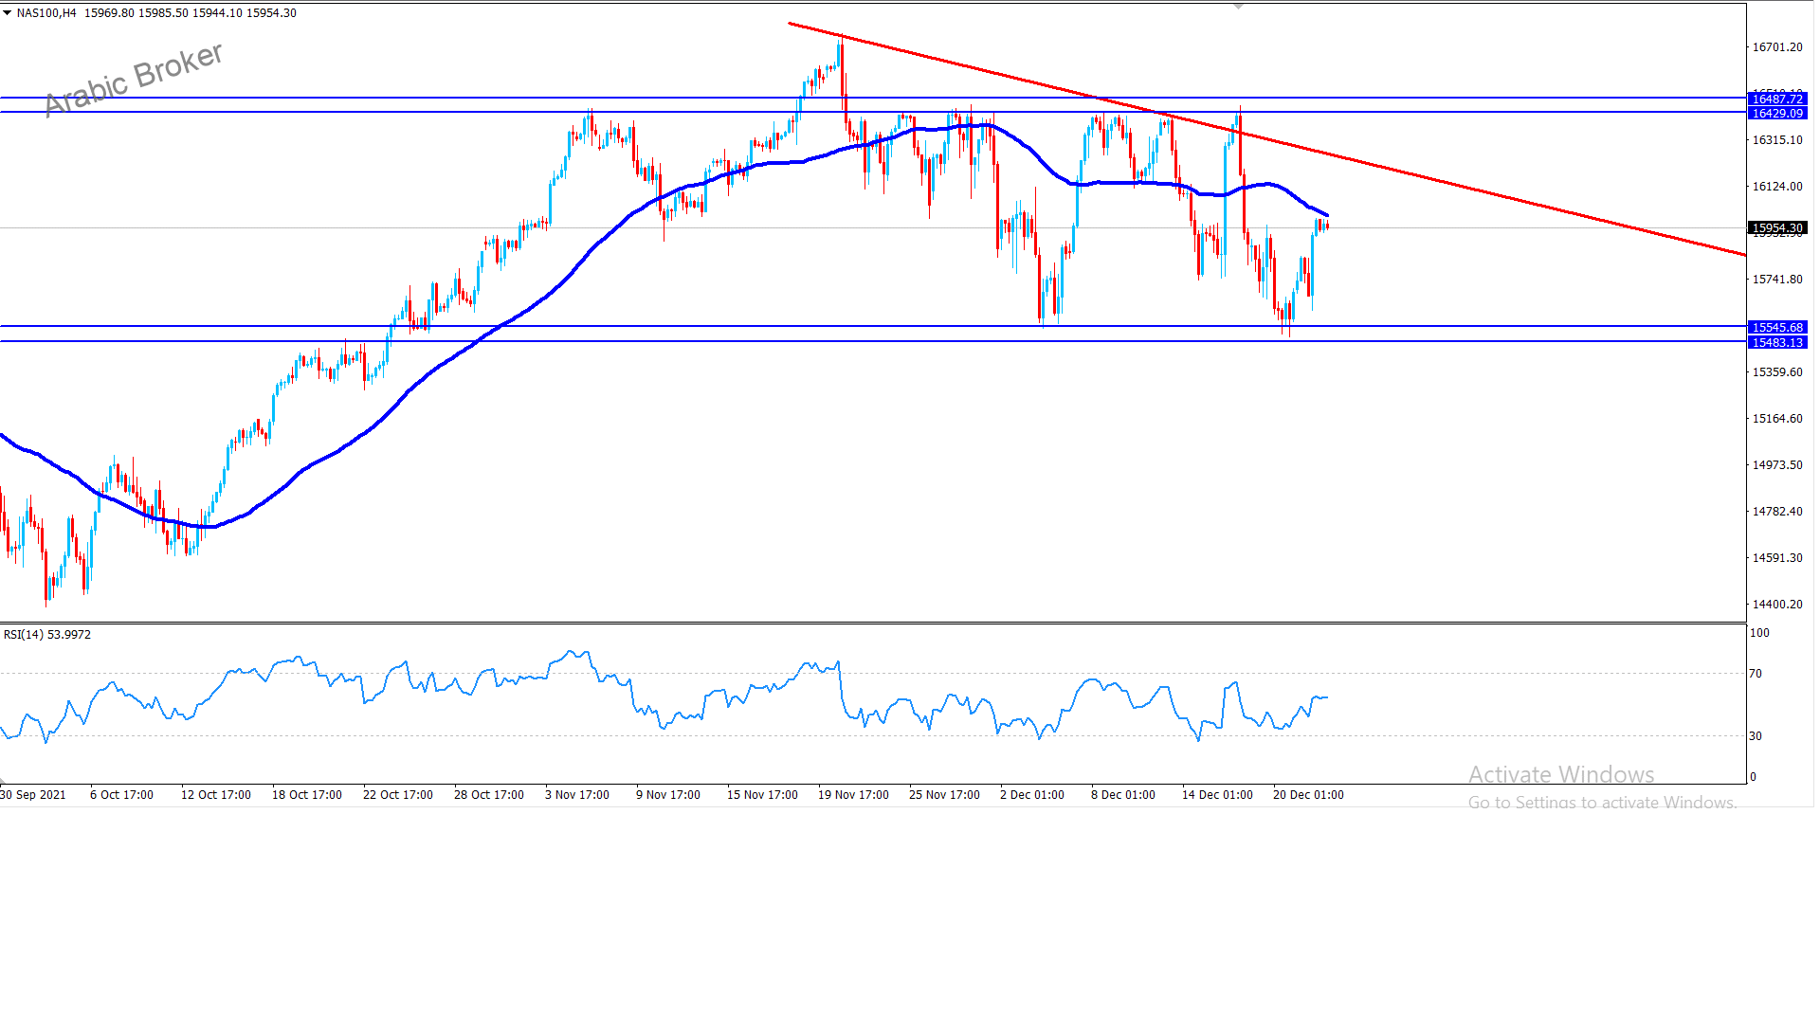Click the 16701.20 price scale value
The image size is (1820, 1031).
click(x=1776, y=47)
